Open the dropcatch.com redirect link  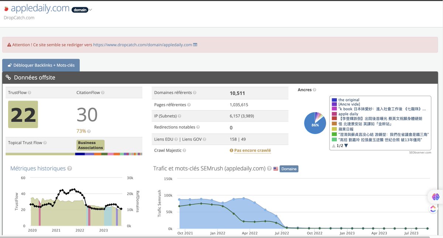142,45
